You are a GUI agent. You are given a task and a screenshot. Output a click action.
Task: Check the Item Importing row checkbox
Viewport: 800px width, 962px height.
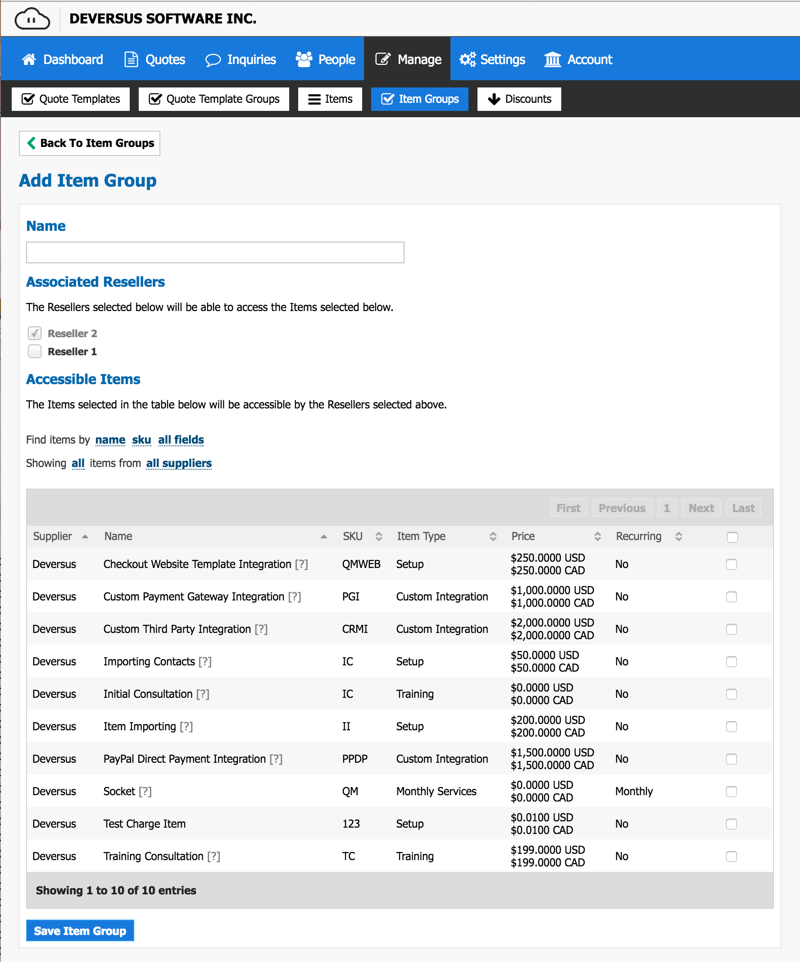[x=732, y=727]
